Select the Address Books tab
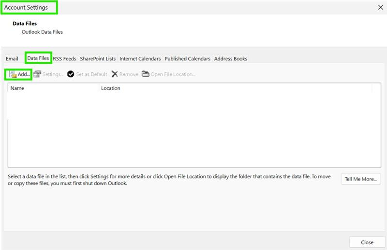 pos(231,58)
